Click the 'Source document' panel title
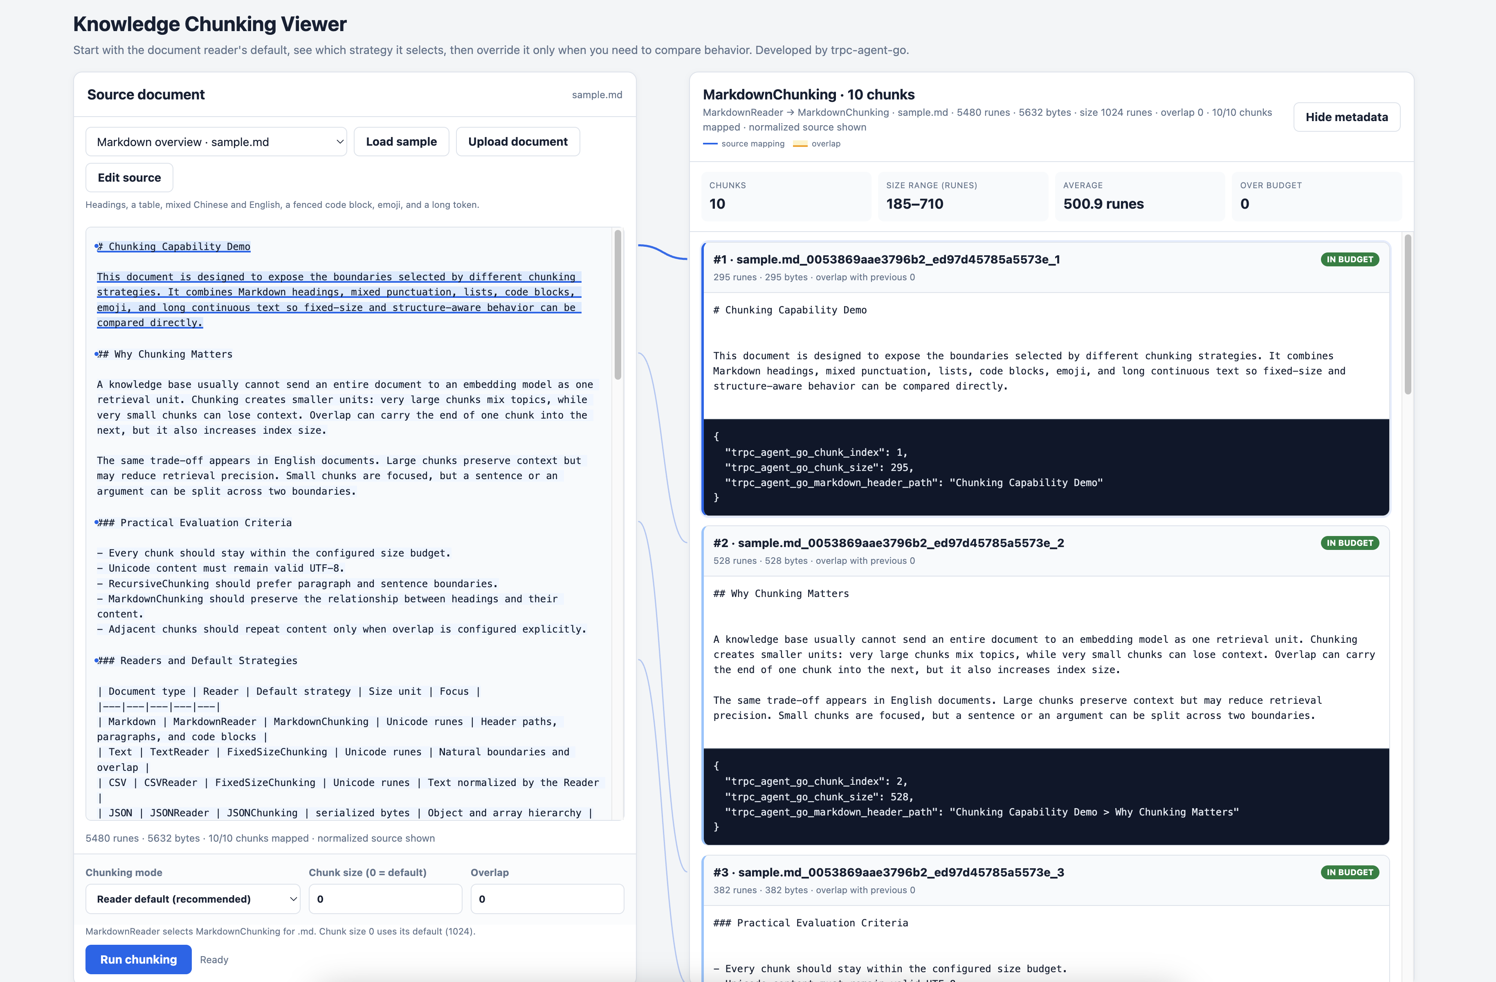Screen dimensions: 1496x982 (146, 94)
